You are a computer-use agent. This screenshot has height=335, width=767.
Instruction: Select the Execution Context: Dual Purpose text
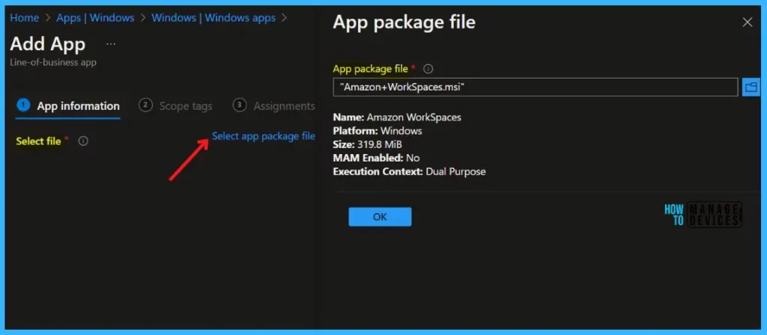[x=410, y=172]
